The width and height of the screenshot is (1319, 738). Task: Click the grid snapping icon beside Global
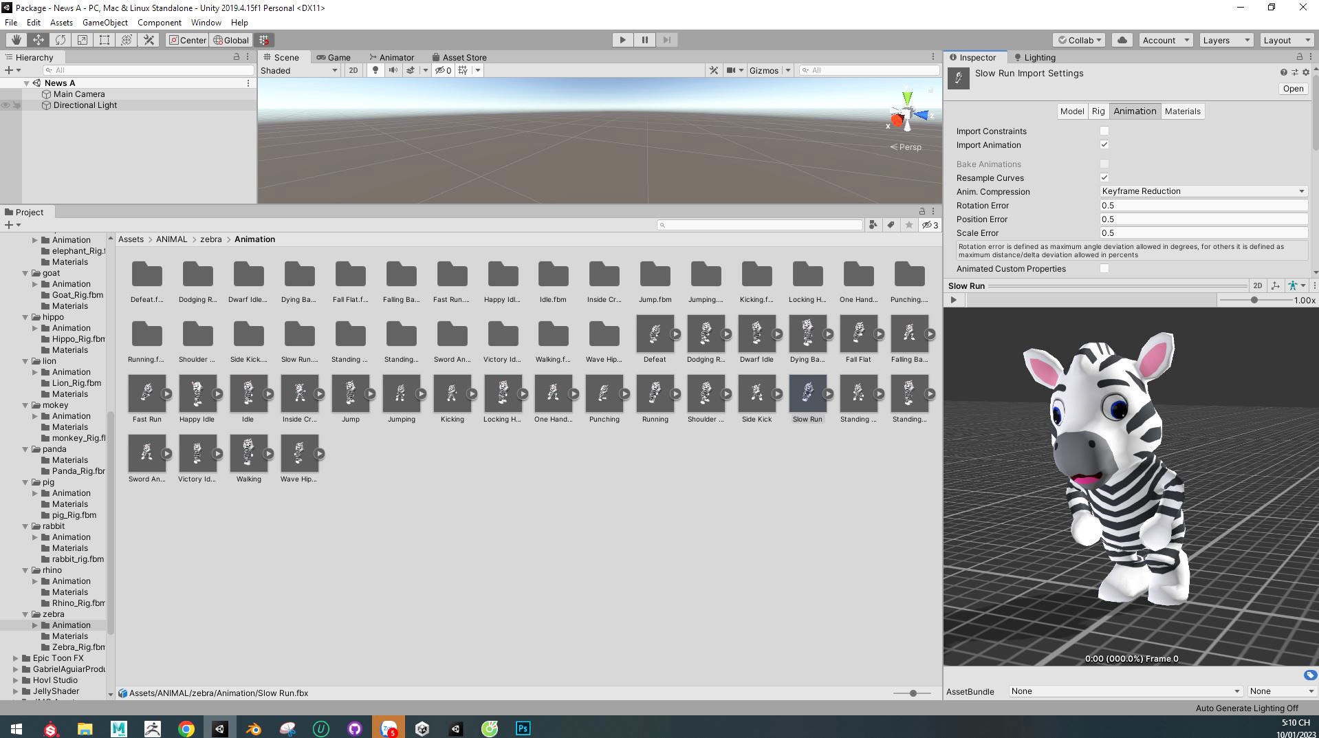[263, 40]
